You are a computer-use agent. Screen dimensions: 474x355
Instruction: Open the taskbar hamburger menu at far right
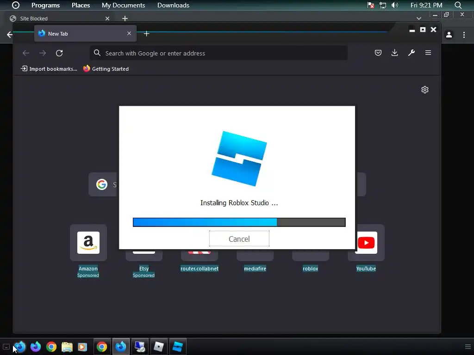468,347
